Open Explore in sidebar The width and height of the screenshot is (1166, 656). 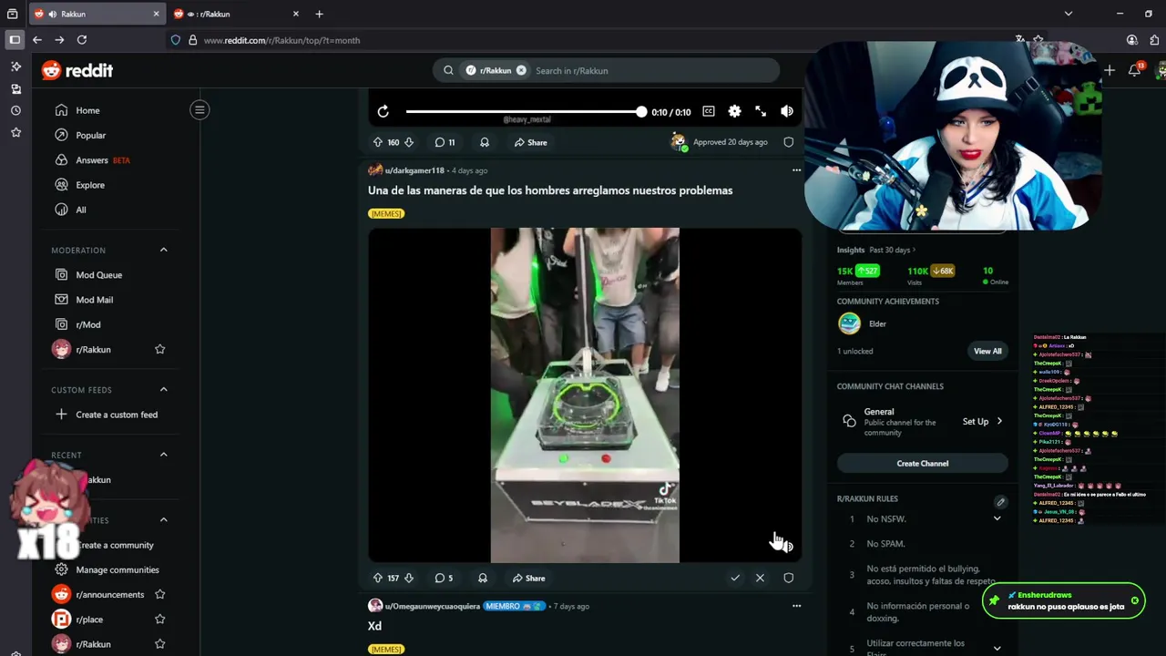pos(90,185)
